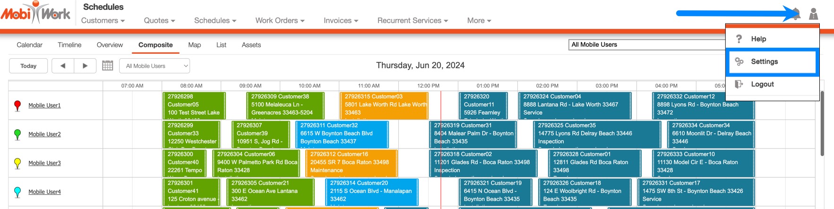834x209 pixels.
Task: Click the red map pin for Mobile User1
Action: (x=17, y=105)
